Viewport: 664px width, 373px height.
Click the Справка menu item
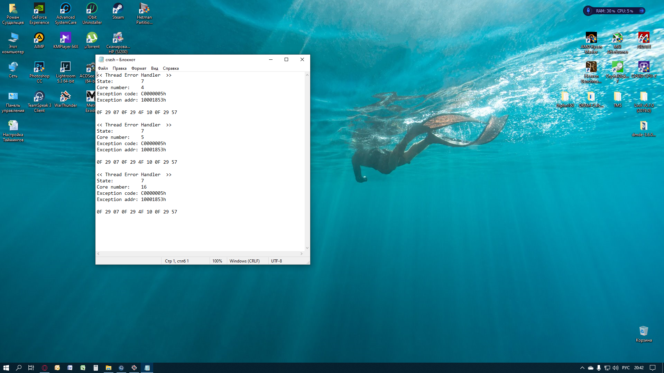[170, 68]
